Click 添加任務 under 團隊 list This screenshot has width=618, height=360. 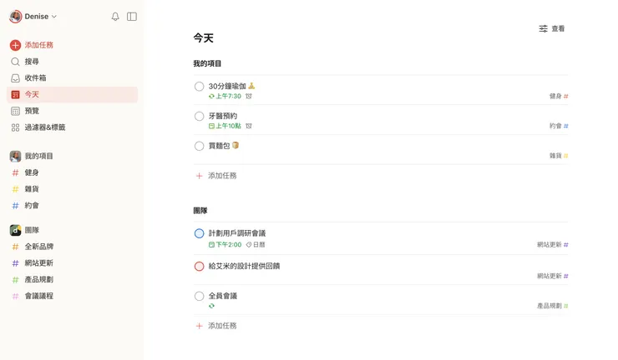(x=221, y=326)
